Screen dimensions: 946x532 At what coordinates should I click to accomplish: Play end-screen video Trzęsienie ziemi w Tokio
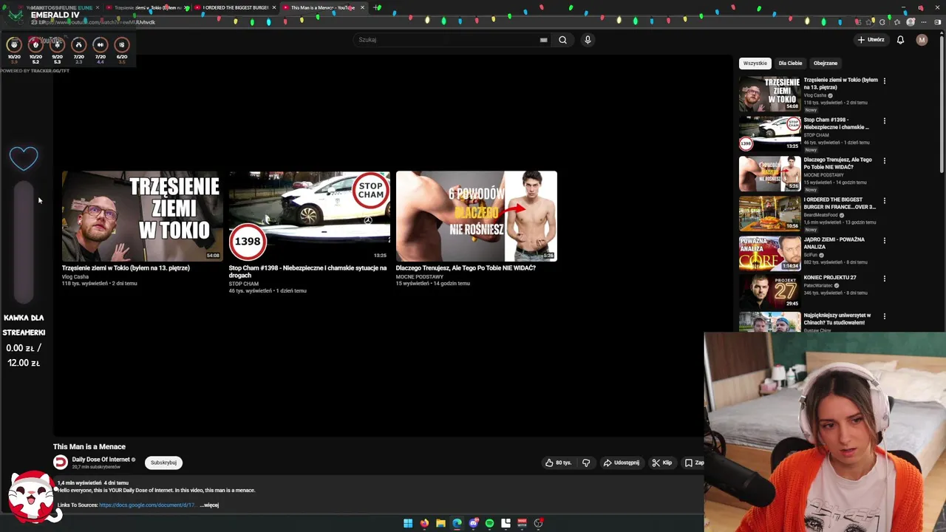click(x=142, y=216)
